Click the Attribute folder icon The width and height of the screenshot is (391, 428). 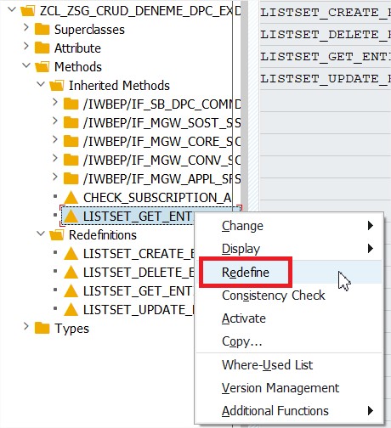(42, 48)
